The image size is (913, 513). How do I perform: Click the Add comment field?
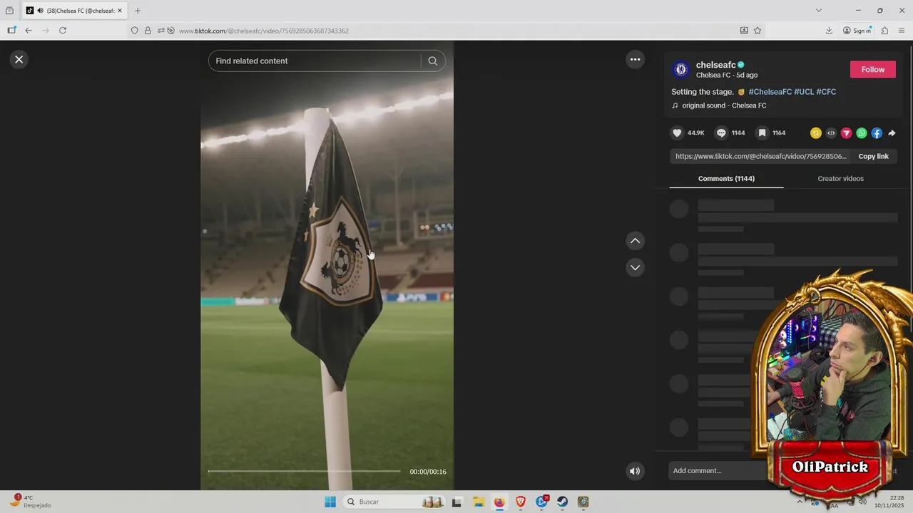(x=717, y=471)
